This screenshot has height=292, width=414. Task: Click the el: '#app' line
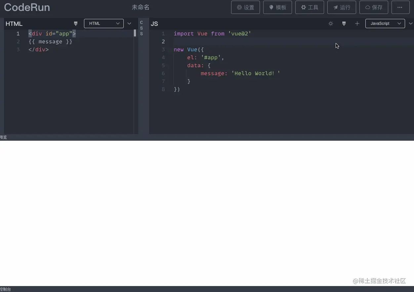point(206,57)
